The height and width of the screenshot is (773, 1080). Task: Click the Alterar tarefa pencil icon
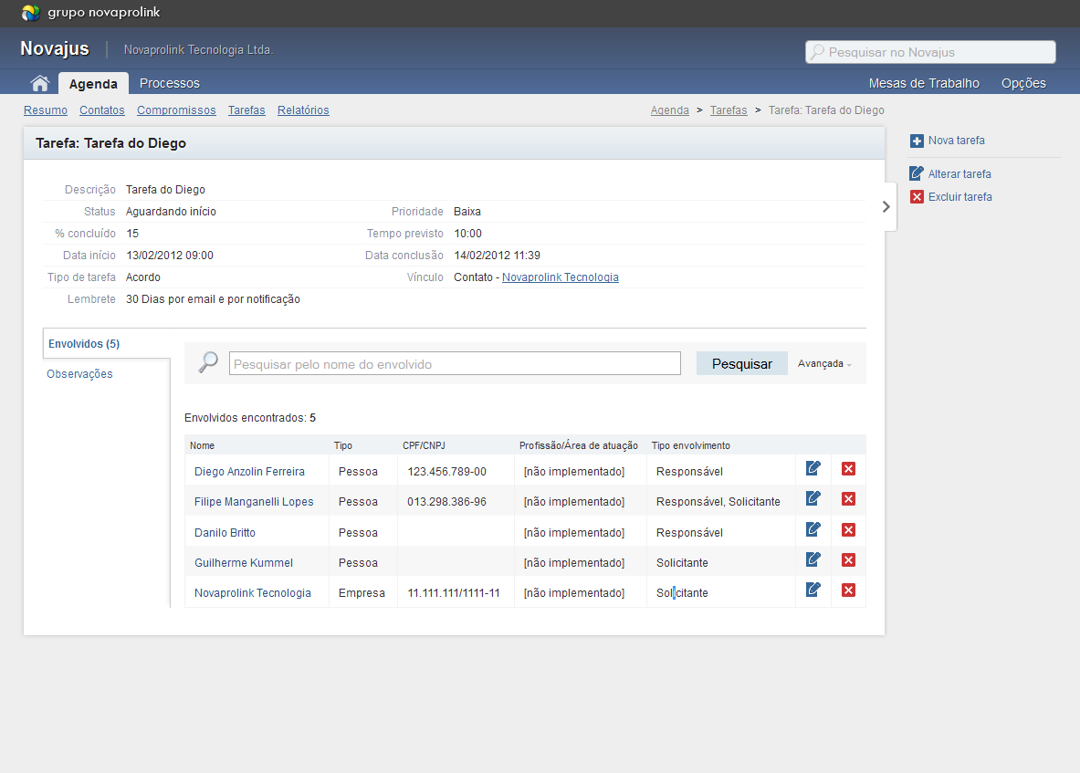(x=917, y=173)
